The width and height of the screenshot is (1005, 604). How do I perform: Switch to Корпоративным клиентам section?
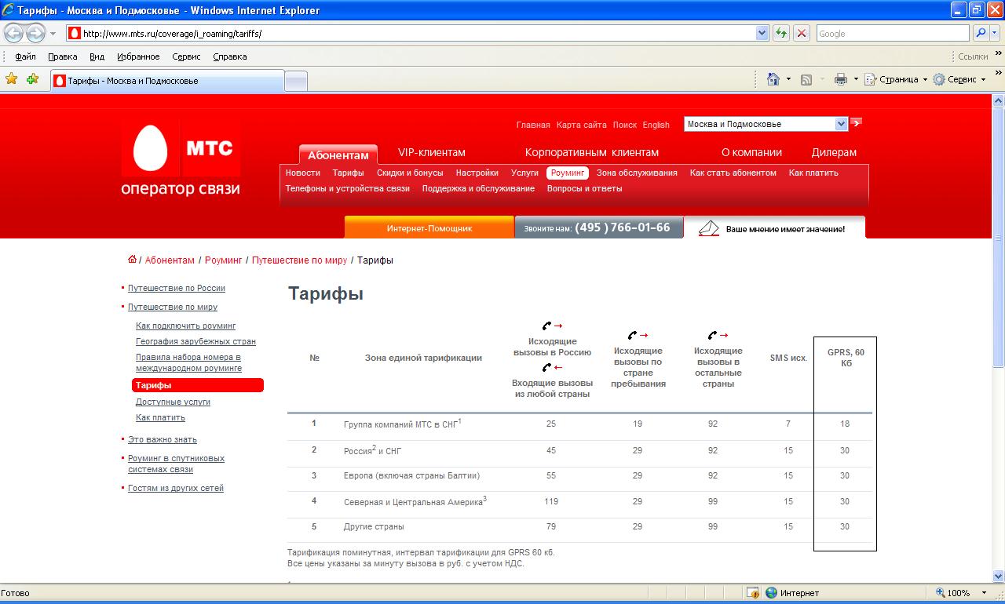pos(592,152)
